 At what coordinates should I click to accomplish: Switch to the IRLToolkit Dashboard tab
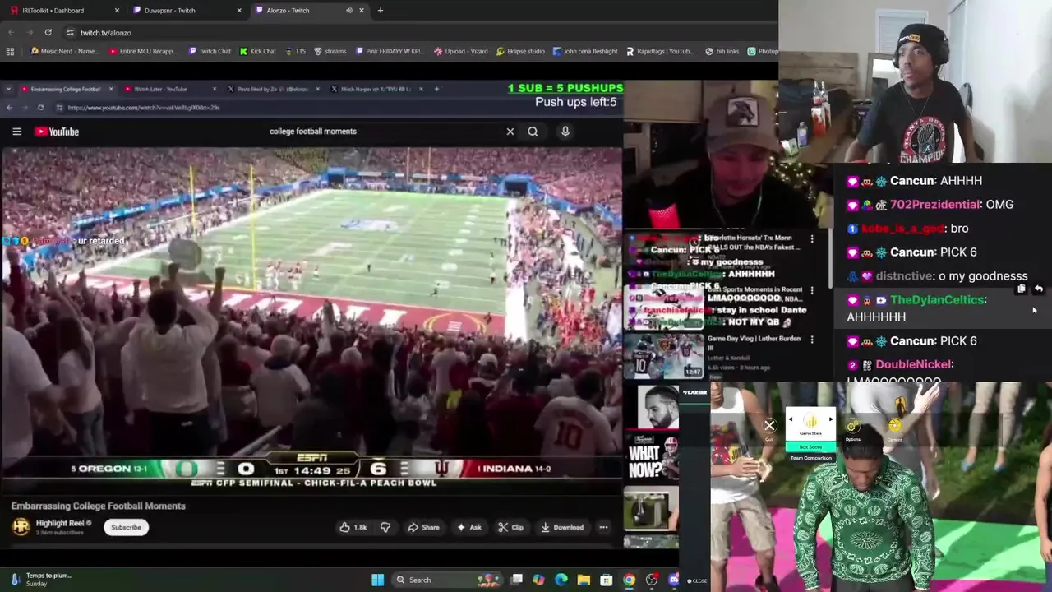tap(53, 11)
